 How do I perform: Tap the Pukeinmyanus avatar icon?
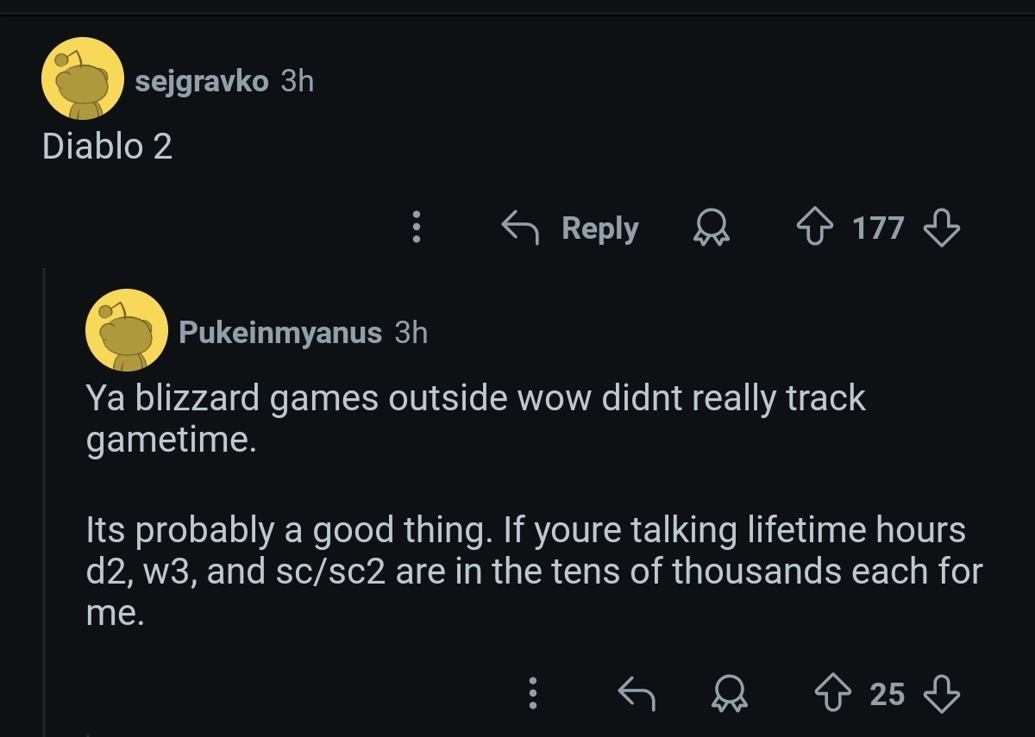126,330
